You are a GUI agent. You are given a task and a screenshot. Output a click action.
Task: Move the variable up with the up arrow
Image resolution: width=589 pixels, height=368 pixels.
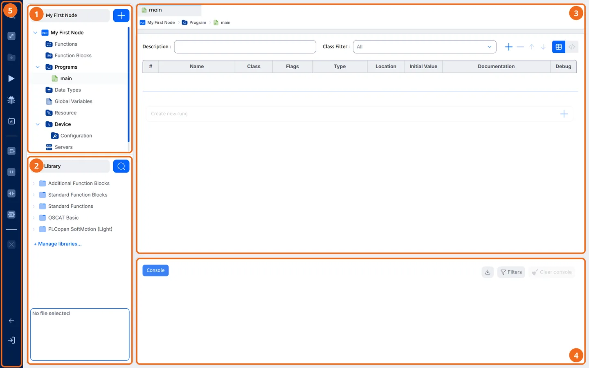click(x=532, y=47)
